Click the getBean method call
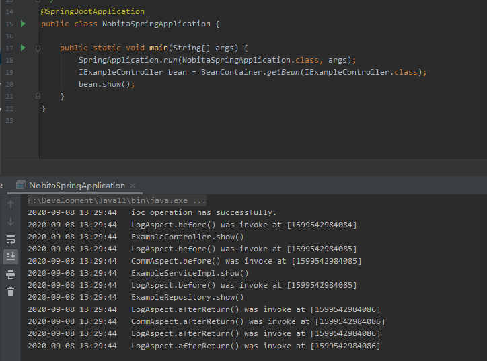 284,72
